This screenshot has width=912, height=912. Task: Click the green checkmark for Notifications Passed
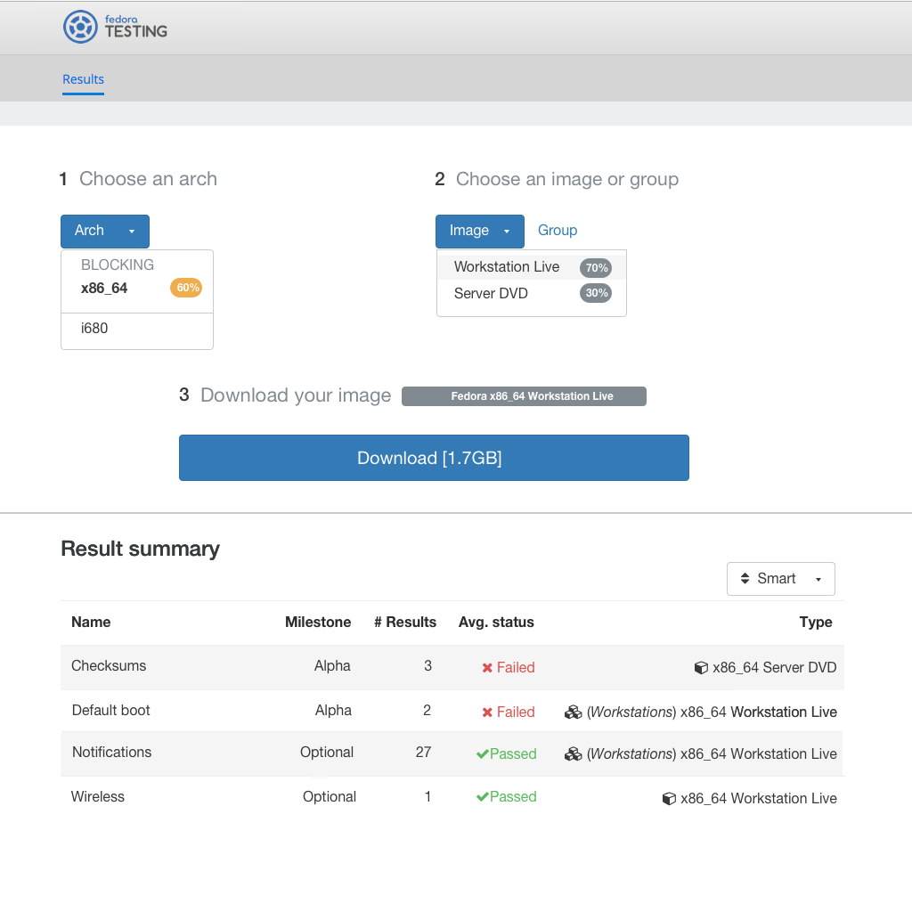[x=482, y=753]
